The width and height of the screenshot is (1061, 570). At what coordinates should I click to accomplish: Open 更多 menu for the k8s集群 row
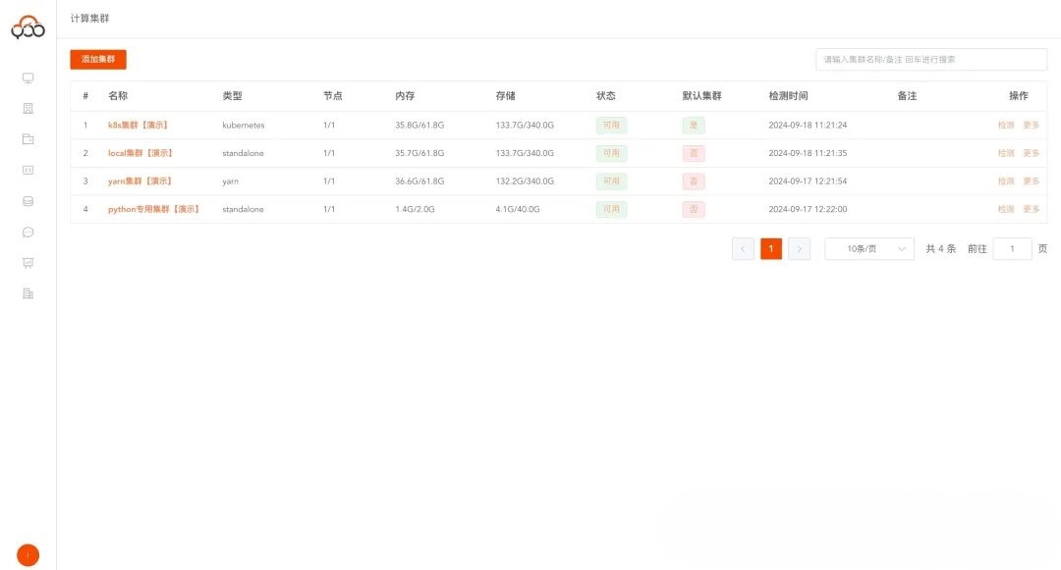[x=1031, y=126]
